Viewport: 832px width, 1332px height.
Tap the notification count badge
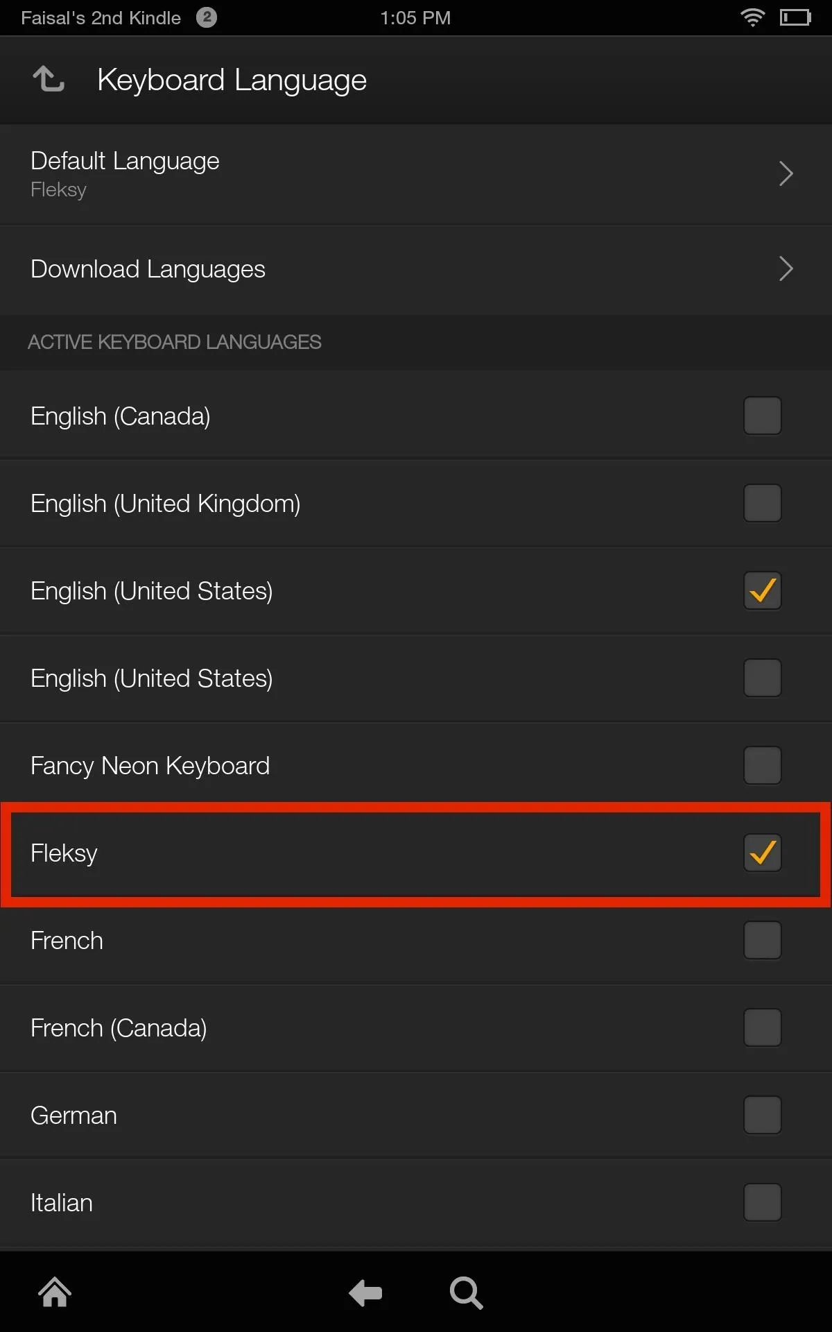pos(207,17)
